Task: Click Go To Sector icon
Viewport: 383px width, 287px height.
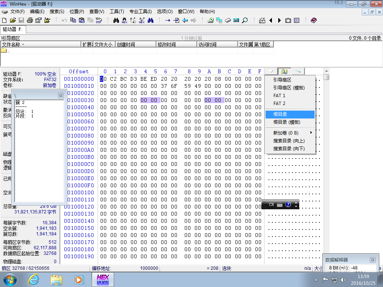Action: tap(176, 21)
